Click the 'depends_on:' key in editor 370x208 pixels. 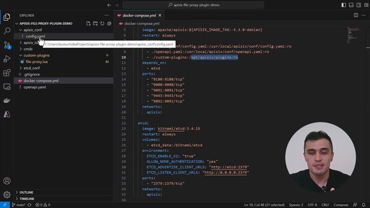(154, 63)
